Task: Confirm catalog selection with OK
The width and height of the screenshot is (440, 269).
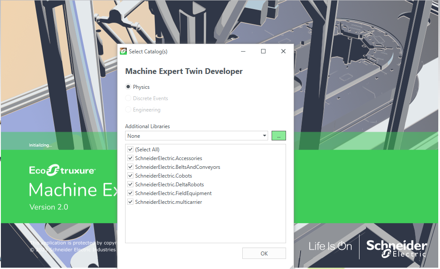Action: click(x=264, y=253)
